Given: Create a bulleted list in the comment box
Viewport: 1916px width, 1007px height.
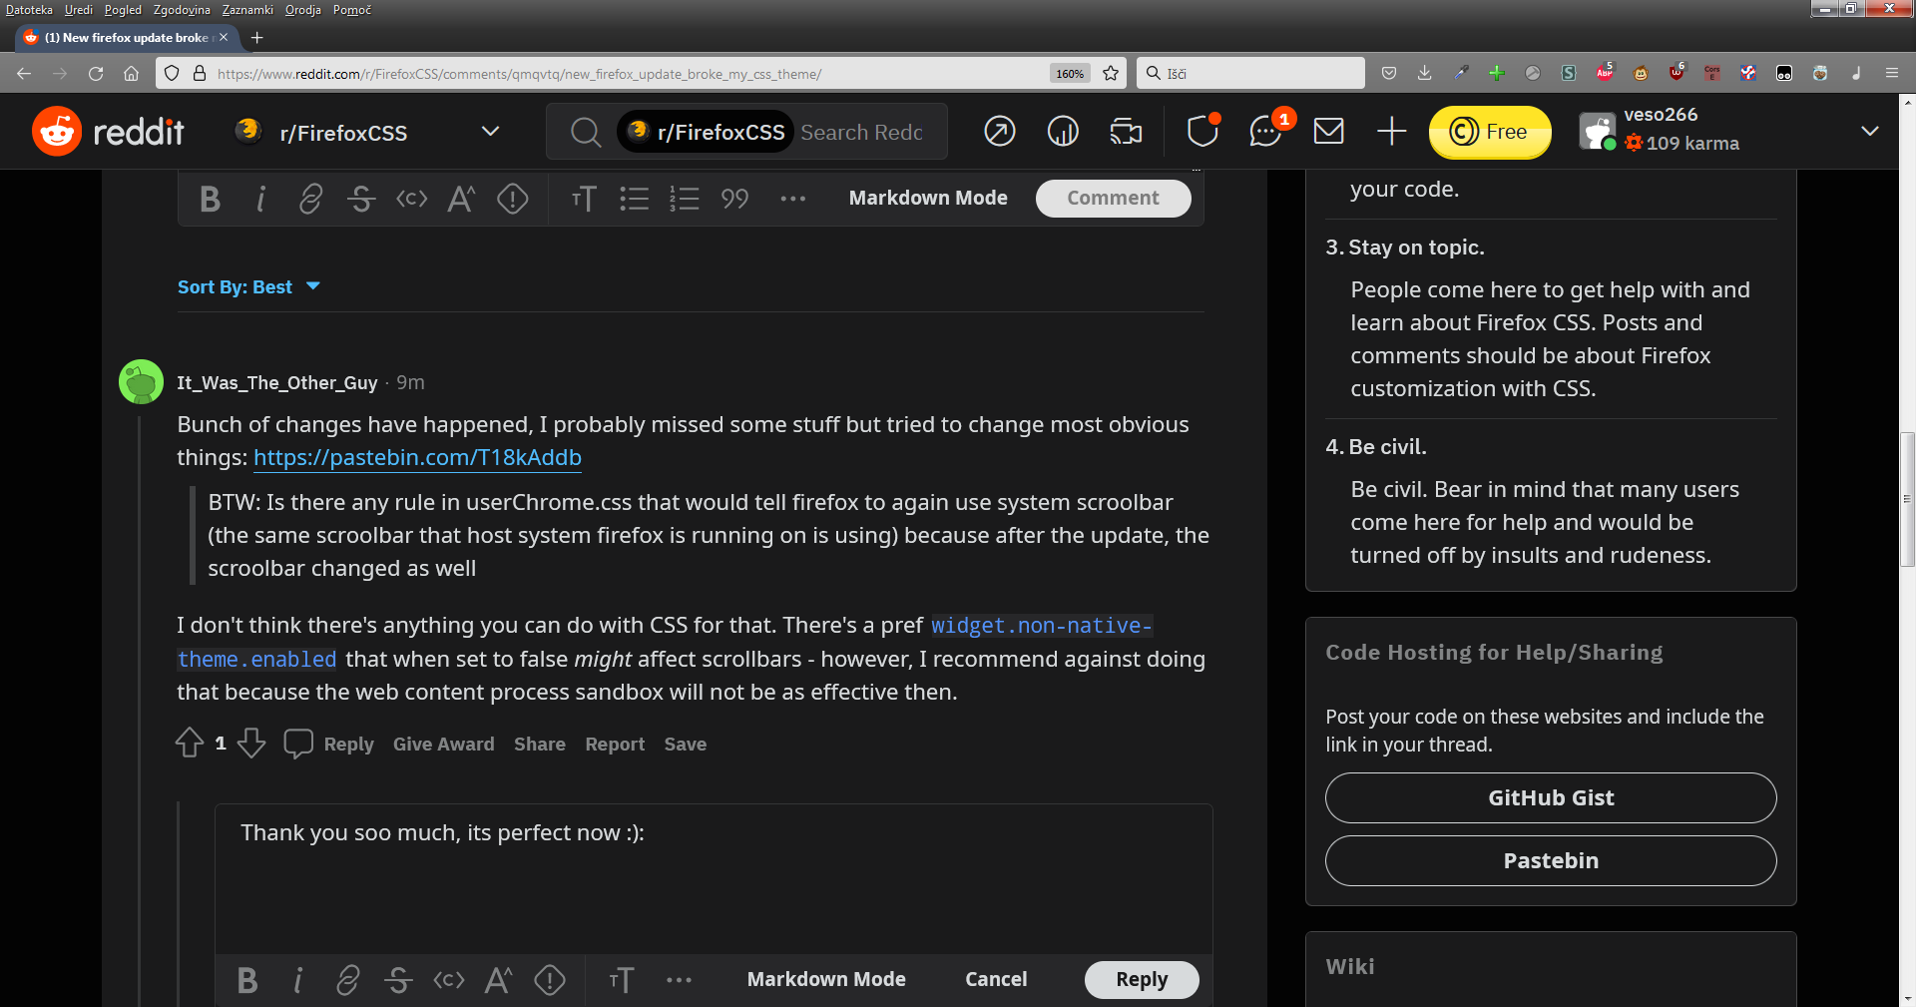Looking at the screenshot, I should point(635,198).
